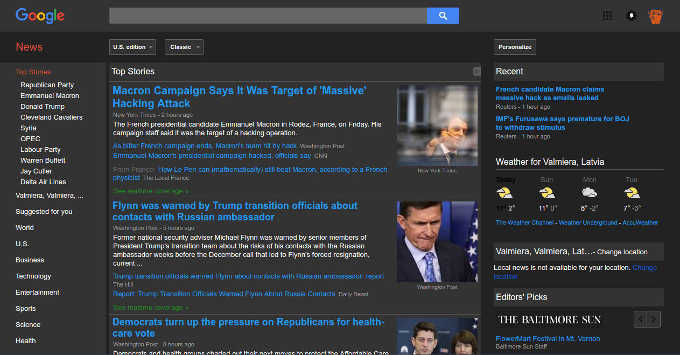Click Change location in Valmiera header

622,252
